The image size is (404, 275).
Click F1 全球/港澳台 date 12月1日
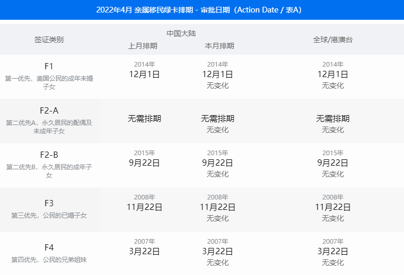click(x=332, y=74)
